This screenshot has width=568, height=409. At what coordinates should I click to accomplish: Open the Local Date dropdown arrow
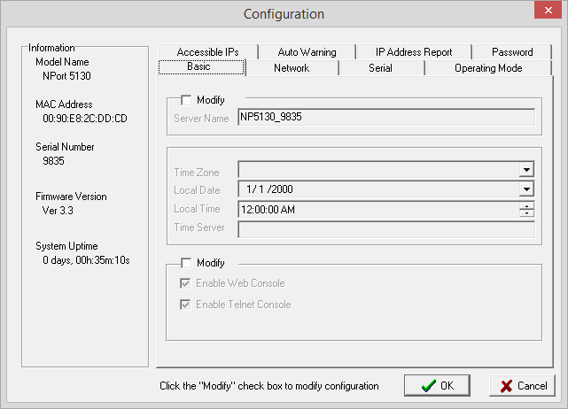click(x=526, y=189)
